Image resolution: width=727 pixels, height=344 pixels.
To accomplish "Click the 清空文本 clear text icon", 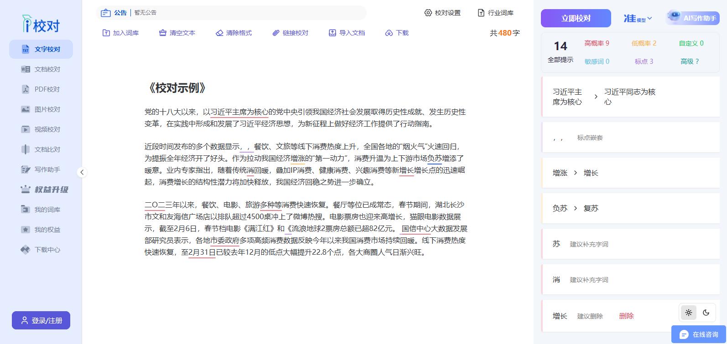I will point(163,33).
